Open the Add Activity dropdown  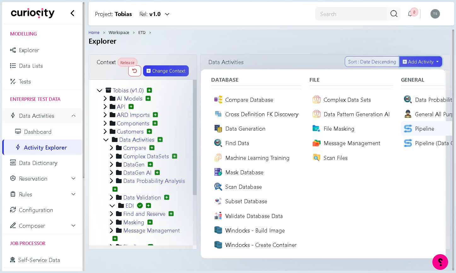[421, 62]
